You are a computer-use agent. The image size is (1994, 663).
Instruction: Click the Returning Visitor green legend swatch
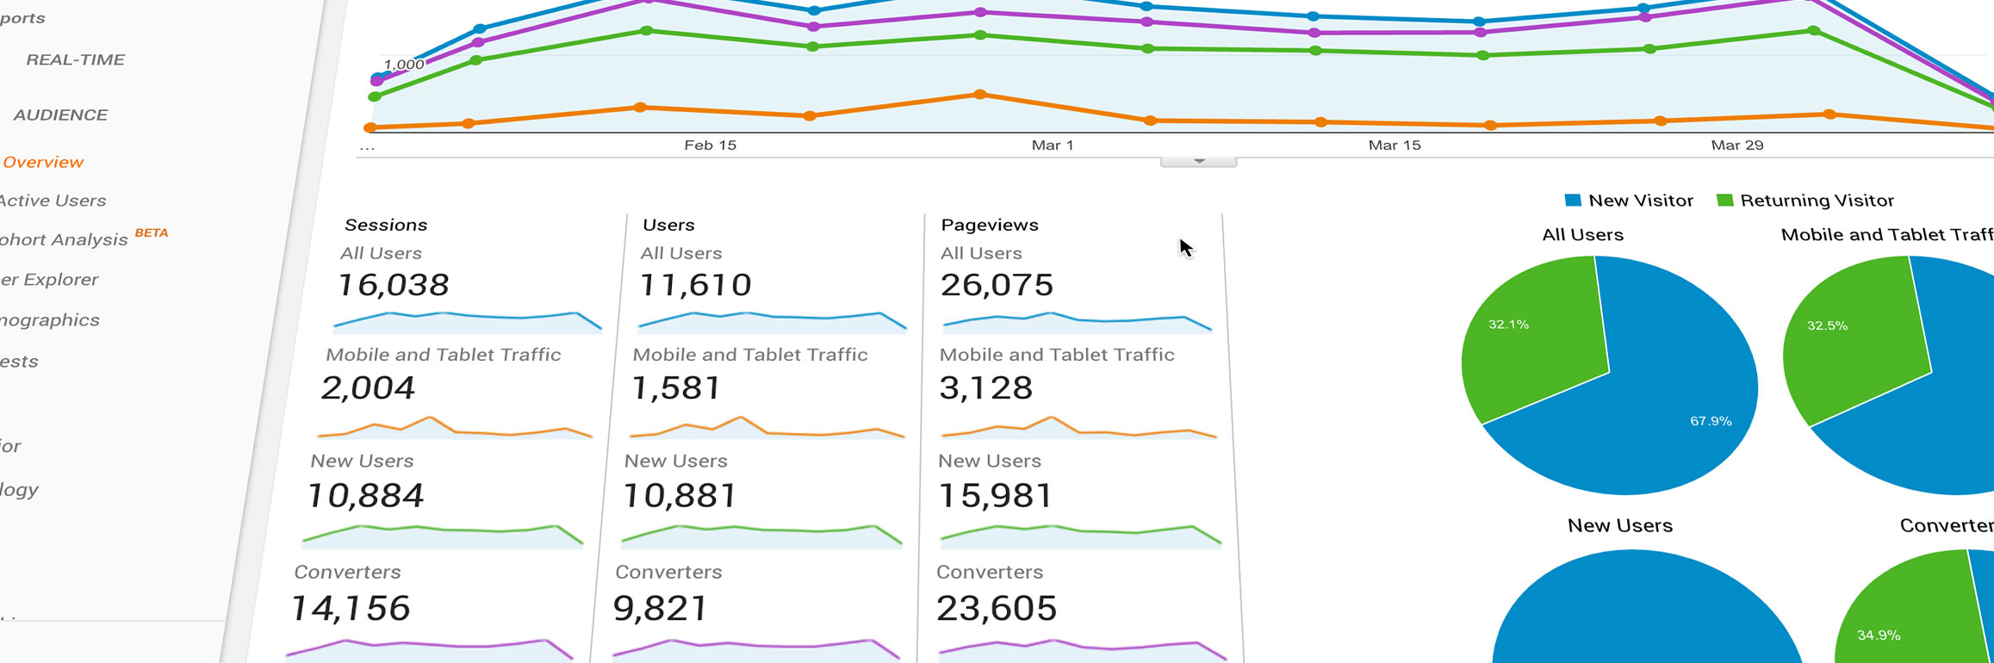[x=1724, y=201]
